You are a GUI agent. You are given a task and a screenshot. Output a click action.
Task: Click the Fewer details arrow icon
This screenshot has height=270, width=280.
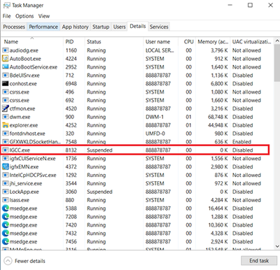(8, 261)
